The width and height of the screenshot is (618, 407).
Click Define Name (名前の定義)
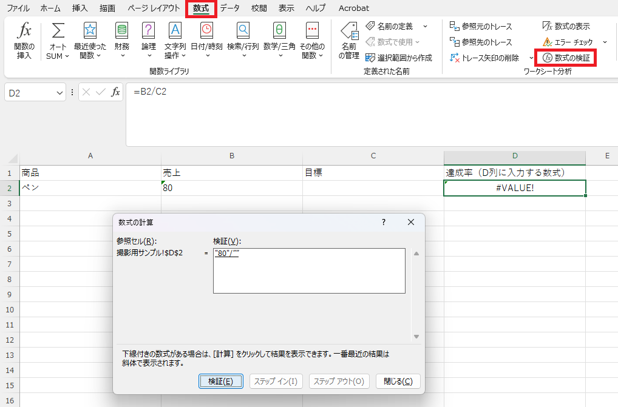click(x=389, y=26)
